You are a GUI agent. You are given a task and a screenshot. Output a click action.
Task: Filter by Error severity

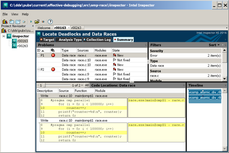185,56
